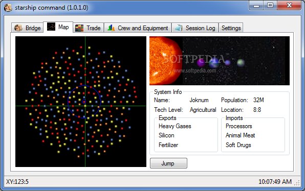Click the XY:123:5 status readout
This screenshot has height=191, width=305.
coord(17,182)
